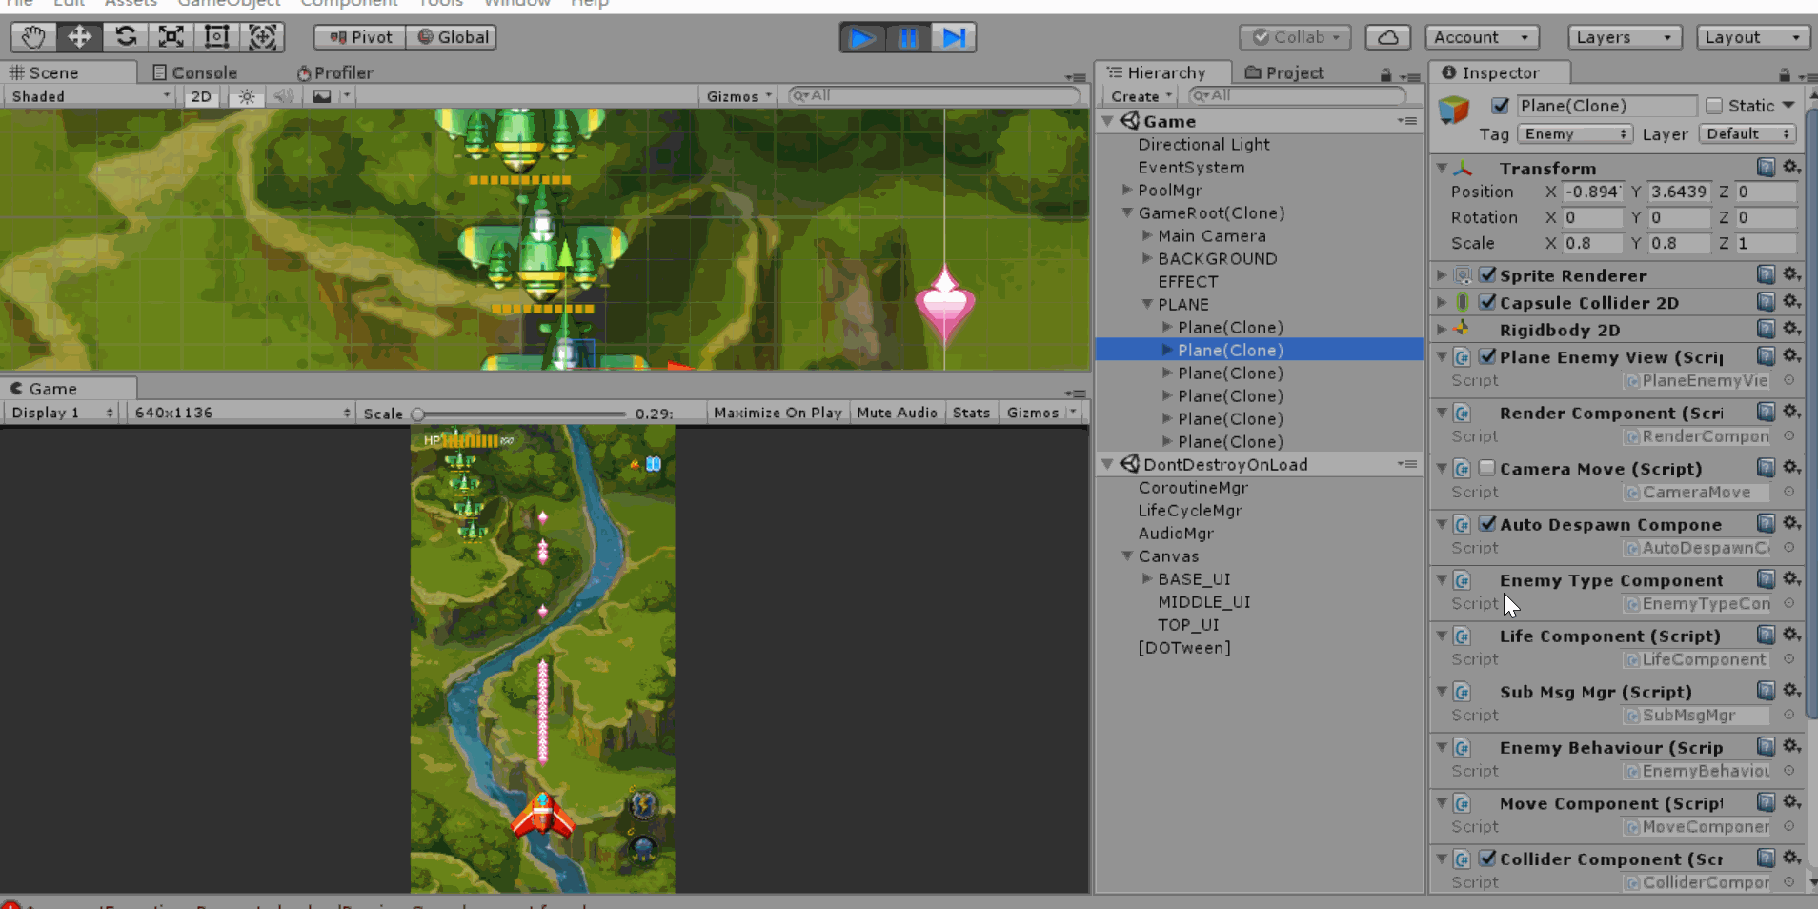Open the 640x1136 resolution dropdown
The height and width of the screenshot is (909, 1818).
(x=241, y=413)
